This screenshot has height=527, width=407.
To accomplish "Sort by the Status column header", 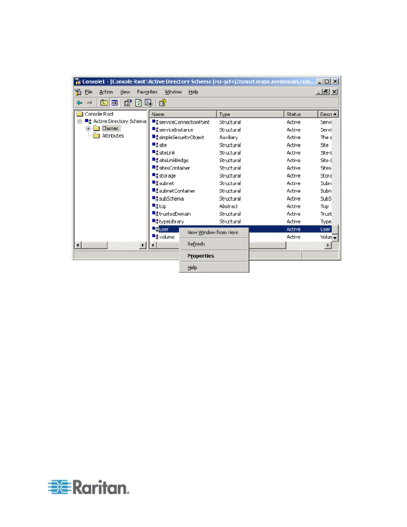I will coord(301,114).
